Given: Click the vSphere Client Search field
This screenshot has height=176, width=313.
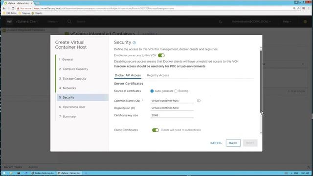Looking at the screenshot, I should tap(81, 22).
